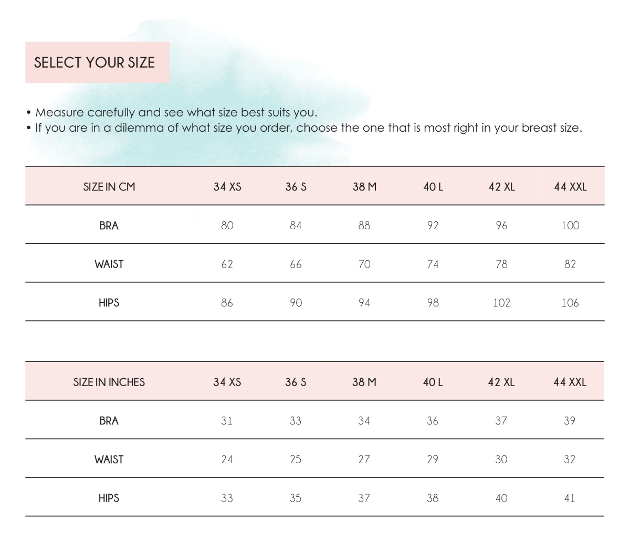Select the SIZE IN INCHES table header

click(x=109, y=382)
